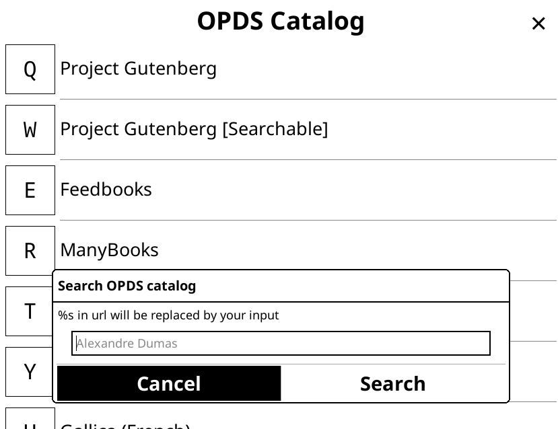Click the divider under Project Gutenberg entry
The width and height of the screenshot is (558, 429).
[308, 99]
